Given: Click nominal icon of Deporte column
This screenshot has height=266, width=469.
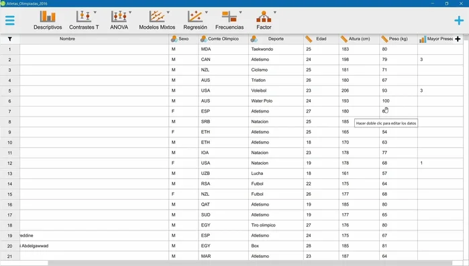Looking at the screenshot, I should coord(254,39).
